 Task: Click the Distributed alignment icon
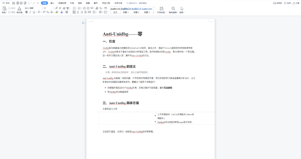[x=89, y=12]
